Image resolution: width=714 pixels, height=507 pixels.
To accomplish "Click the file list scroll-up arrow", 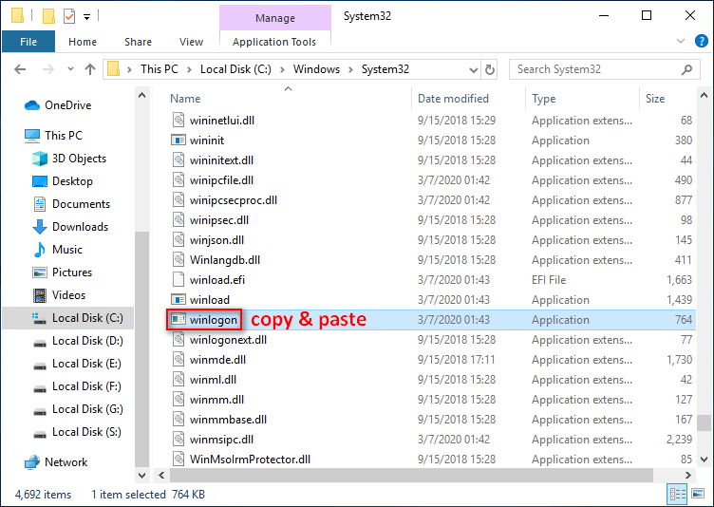I will (x=704, y=96).
